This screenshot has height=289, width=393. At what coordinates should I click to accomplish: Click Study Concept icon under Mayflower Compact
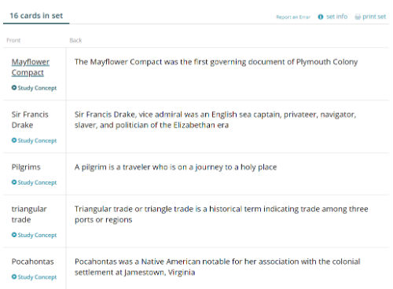[14, 88]
